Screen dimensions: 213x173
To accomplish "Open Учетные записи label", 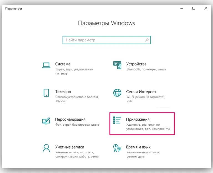I will 70,147.
